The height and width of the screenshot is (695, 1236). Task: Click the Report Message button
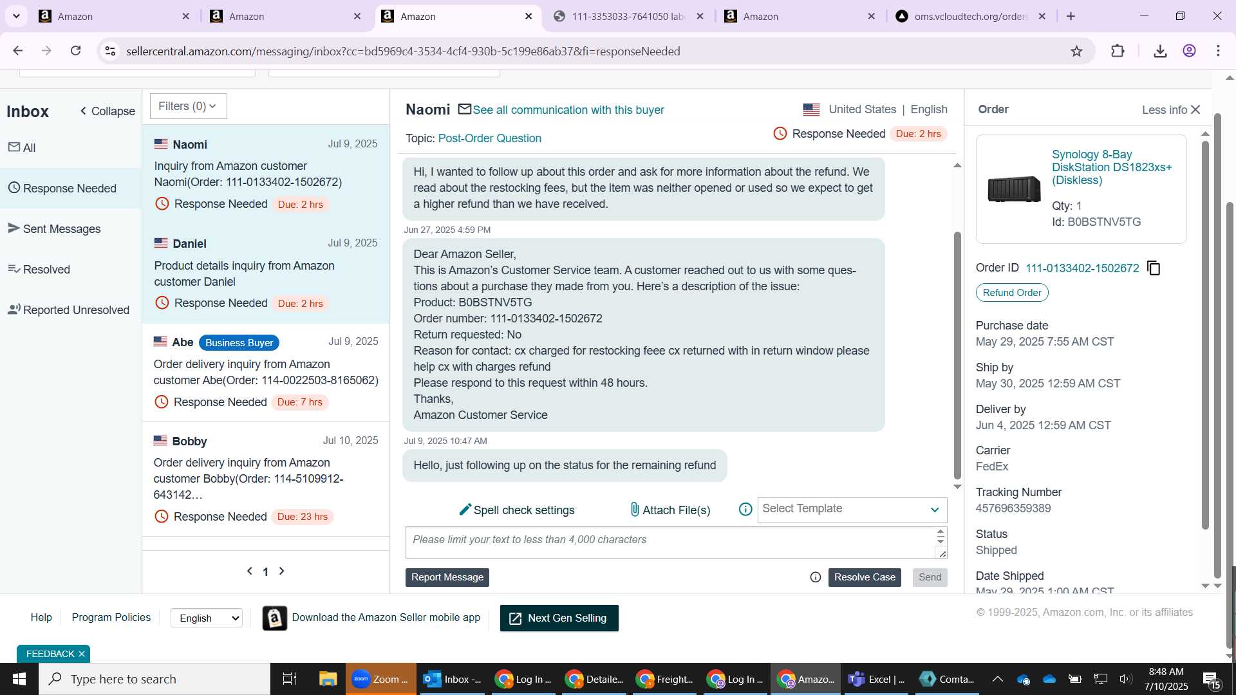447,577
